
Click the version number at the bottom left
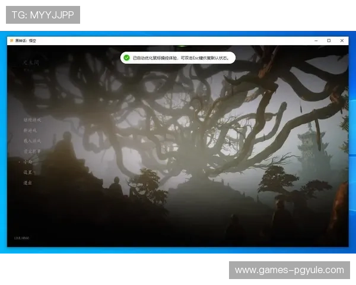point(21,238)
